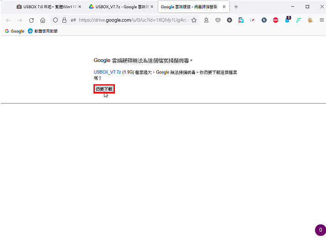The width and height of the screenshot is (326, 244).
Task: Open the Google bookmark
Action: 15,31
